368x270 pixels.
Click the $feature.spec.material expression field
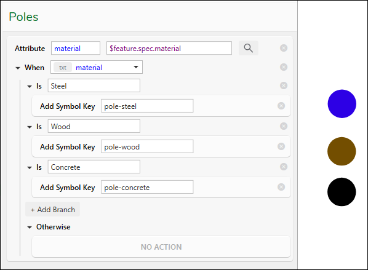[x=169, y=48]
